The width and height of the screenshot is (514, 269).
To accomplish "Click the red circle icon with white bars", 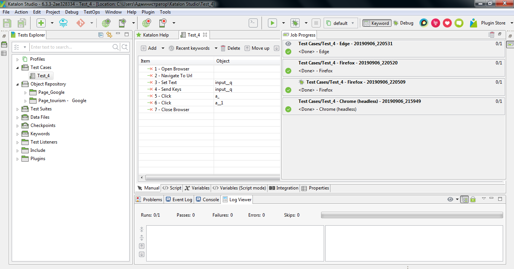I will [x=436, y=23].
